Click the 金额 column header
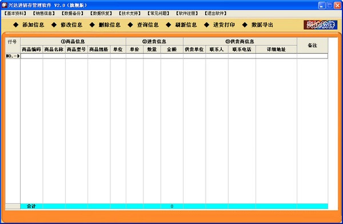Viewport: 343px width, 224px height. tap(172, 49)
